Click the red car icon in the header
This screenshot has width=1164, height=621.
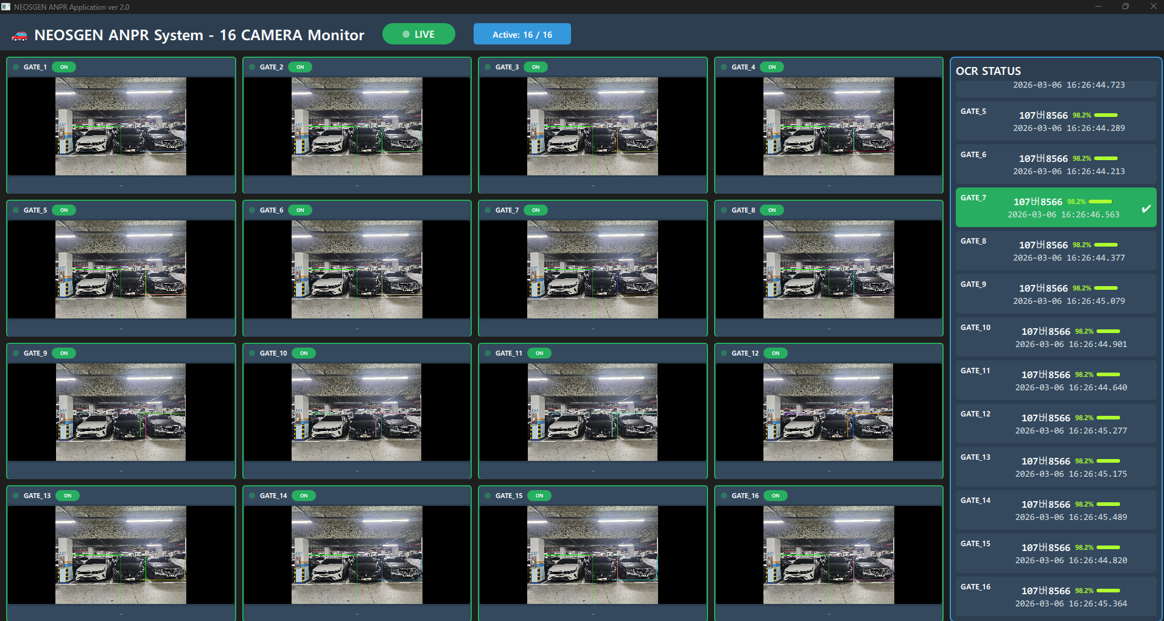(x=20, y=35)
